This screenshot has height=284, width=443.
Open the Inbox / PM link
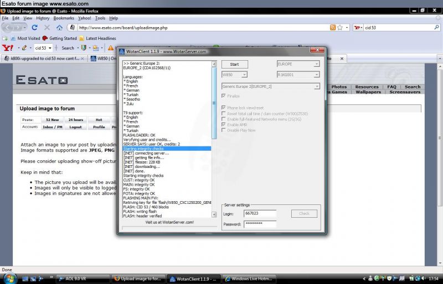point(53,127)
